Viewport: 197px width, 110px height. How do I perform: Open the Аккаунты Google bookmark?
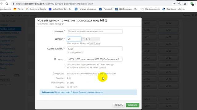36,9
